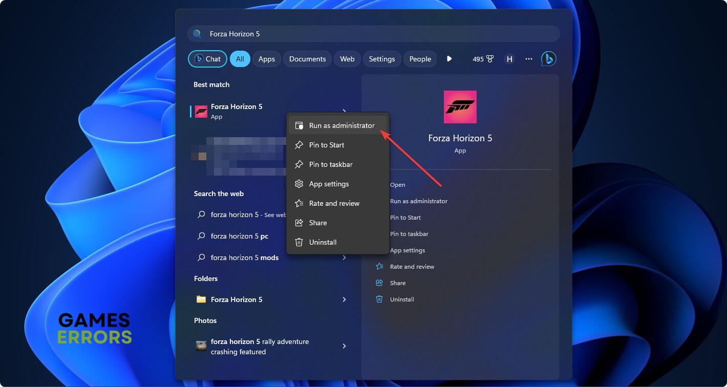The height and width of the screenshot is (387, 727).
Task: Open App settings from context menu
Action: [x=329, y=184]
